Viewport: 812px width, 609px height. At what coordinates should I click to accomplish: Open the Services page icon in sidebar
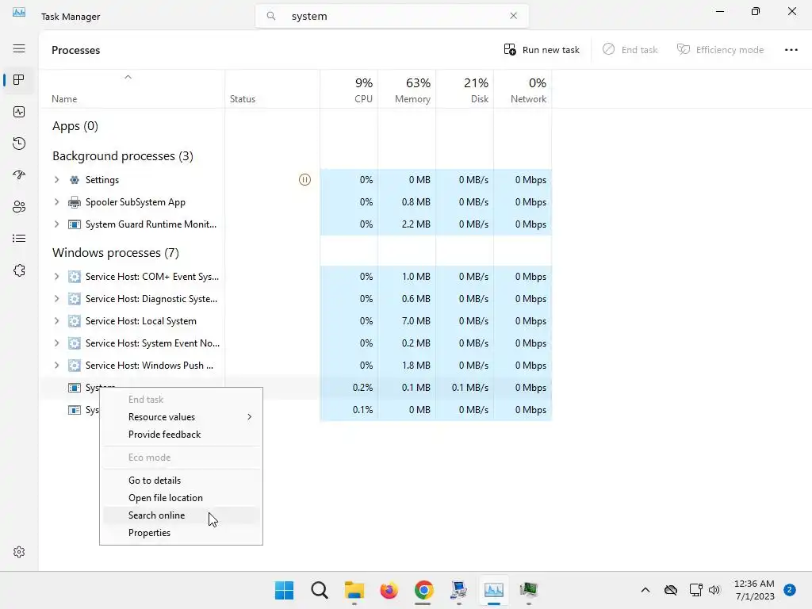(x=19, y=270)
